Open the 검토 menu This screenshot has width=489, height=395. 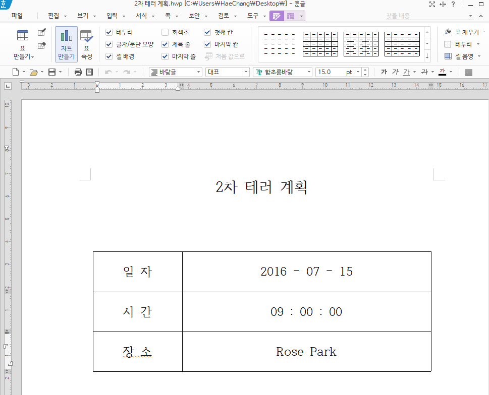click(x=224, y=16)
